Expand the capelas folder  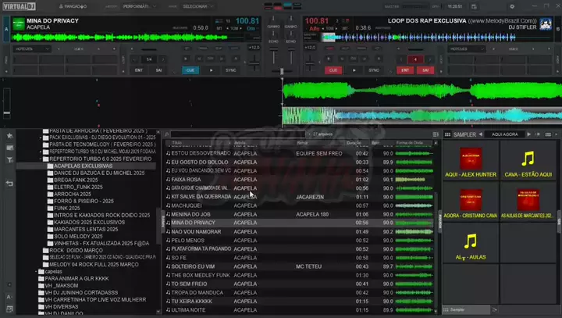point(36,272)
